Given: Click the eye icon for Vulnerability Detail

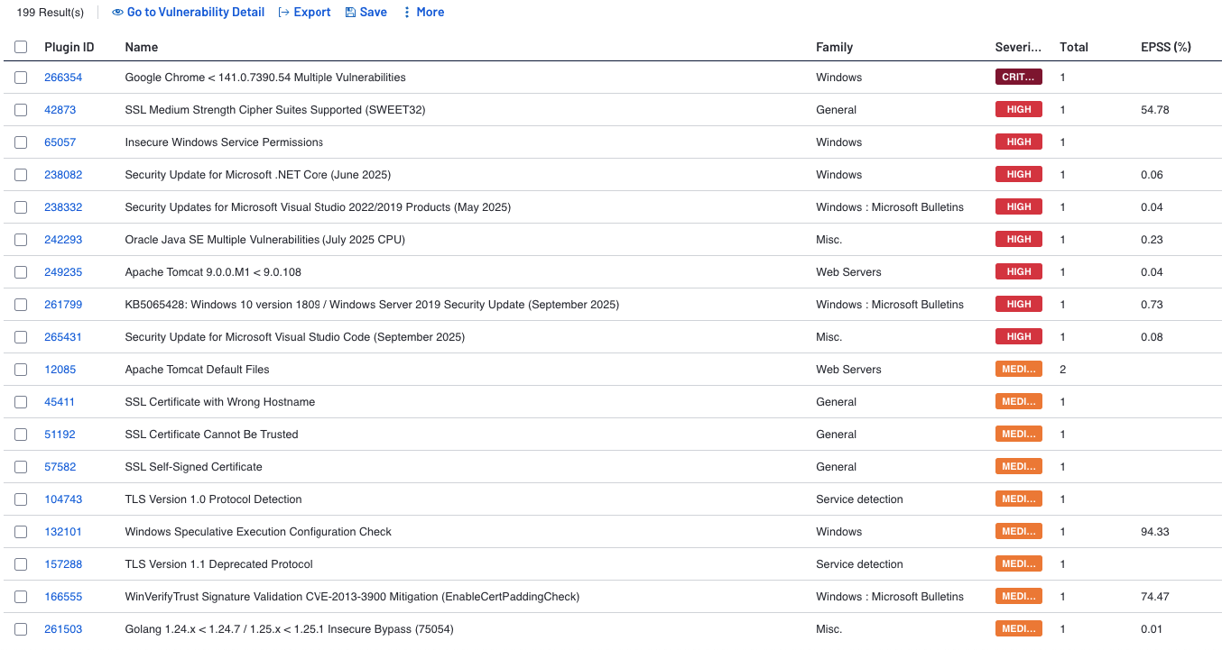Looking at the screenshot, I should point(117,13).
